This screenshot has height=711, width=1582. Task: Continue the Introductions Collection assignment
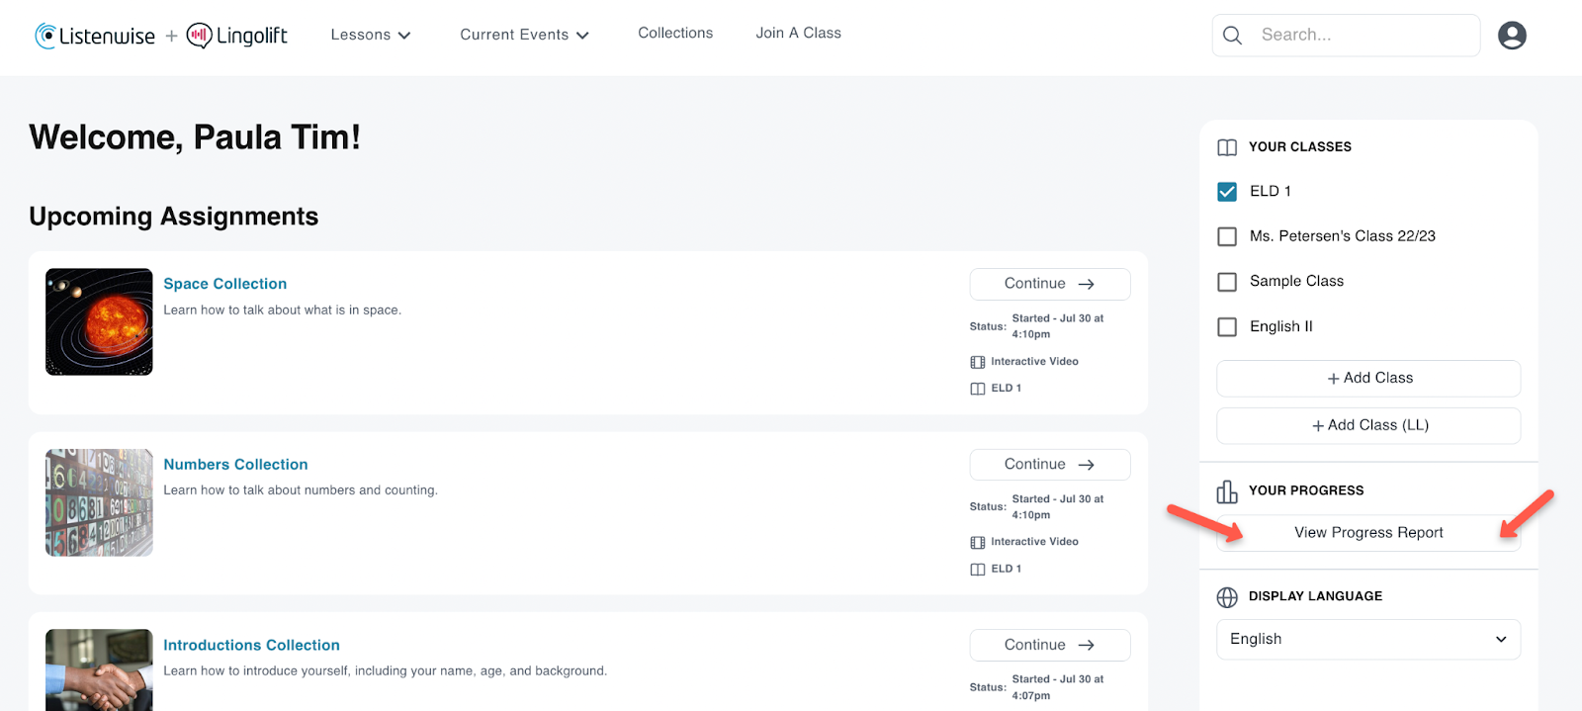[1050, 645]
